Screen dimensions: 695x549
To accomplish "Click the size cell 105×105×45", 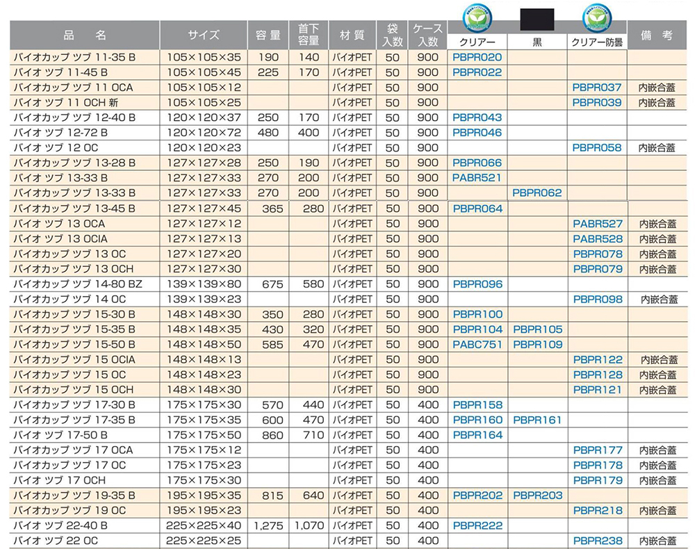I will pos(204,72).
